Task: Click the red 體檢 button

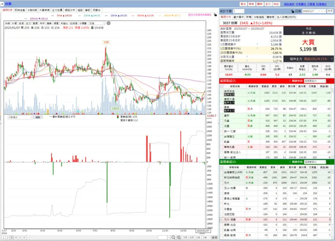Action: [259, 4]
